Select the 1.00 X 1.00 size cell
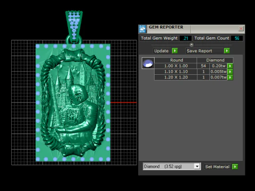 coord(176,66)
